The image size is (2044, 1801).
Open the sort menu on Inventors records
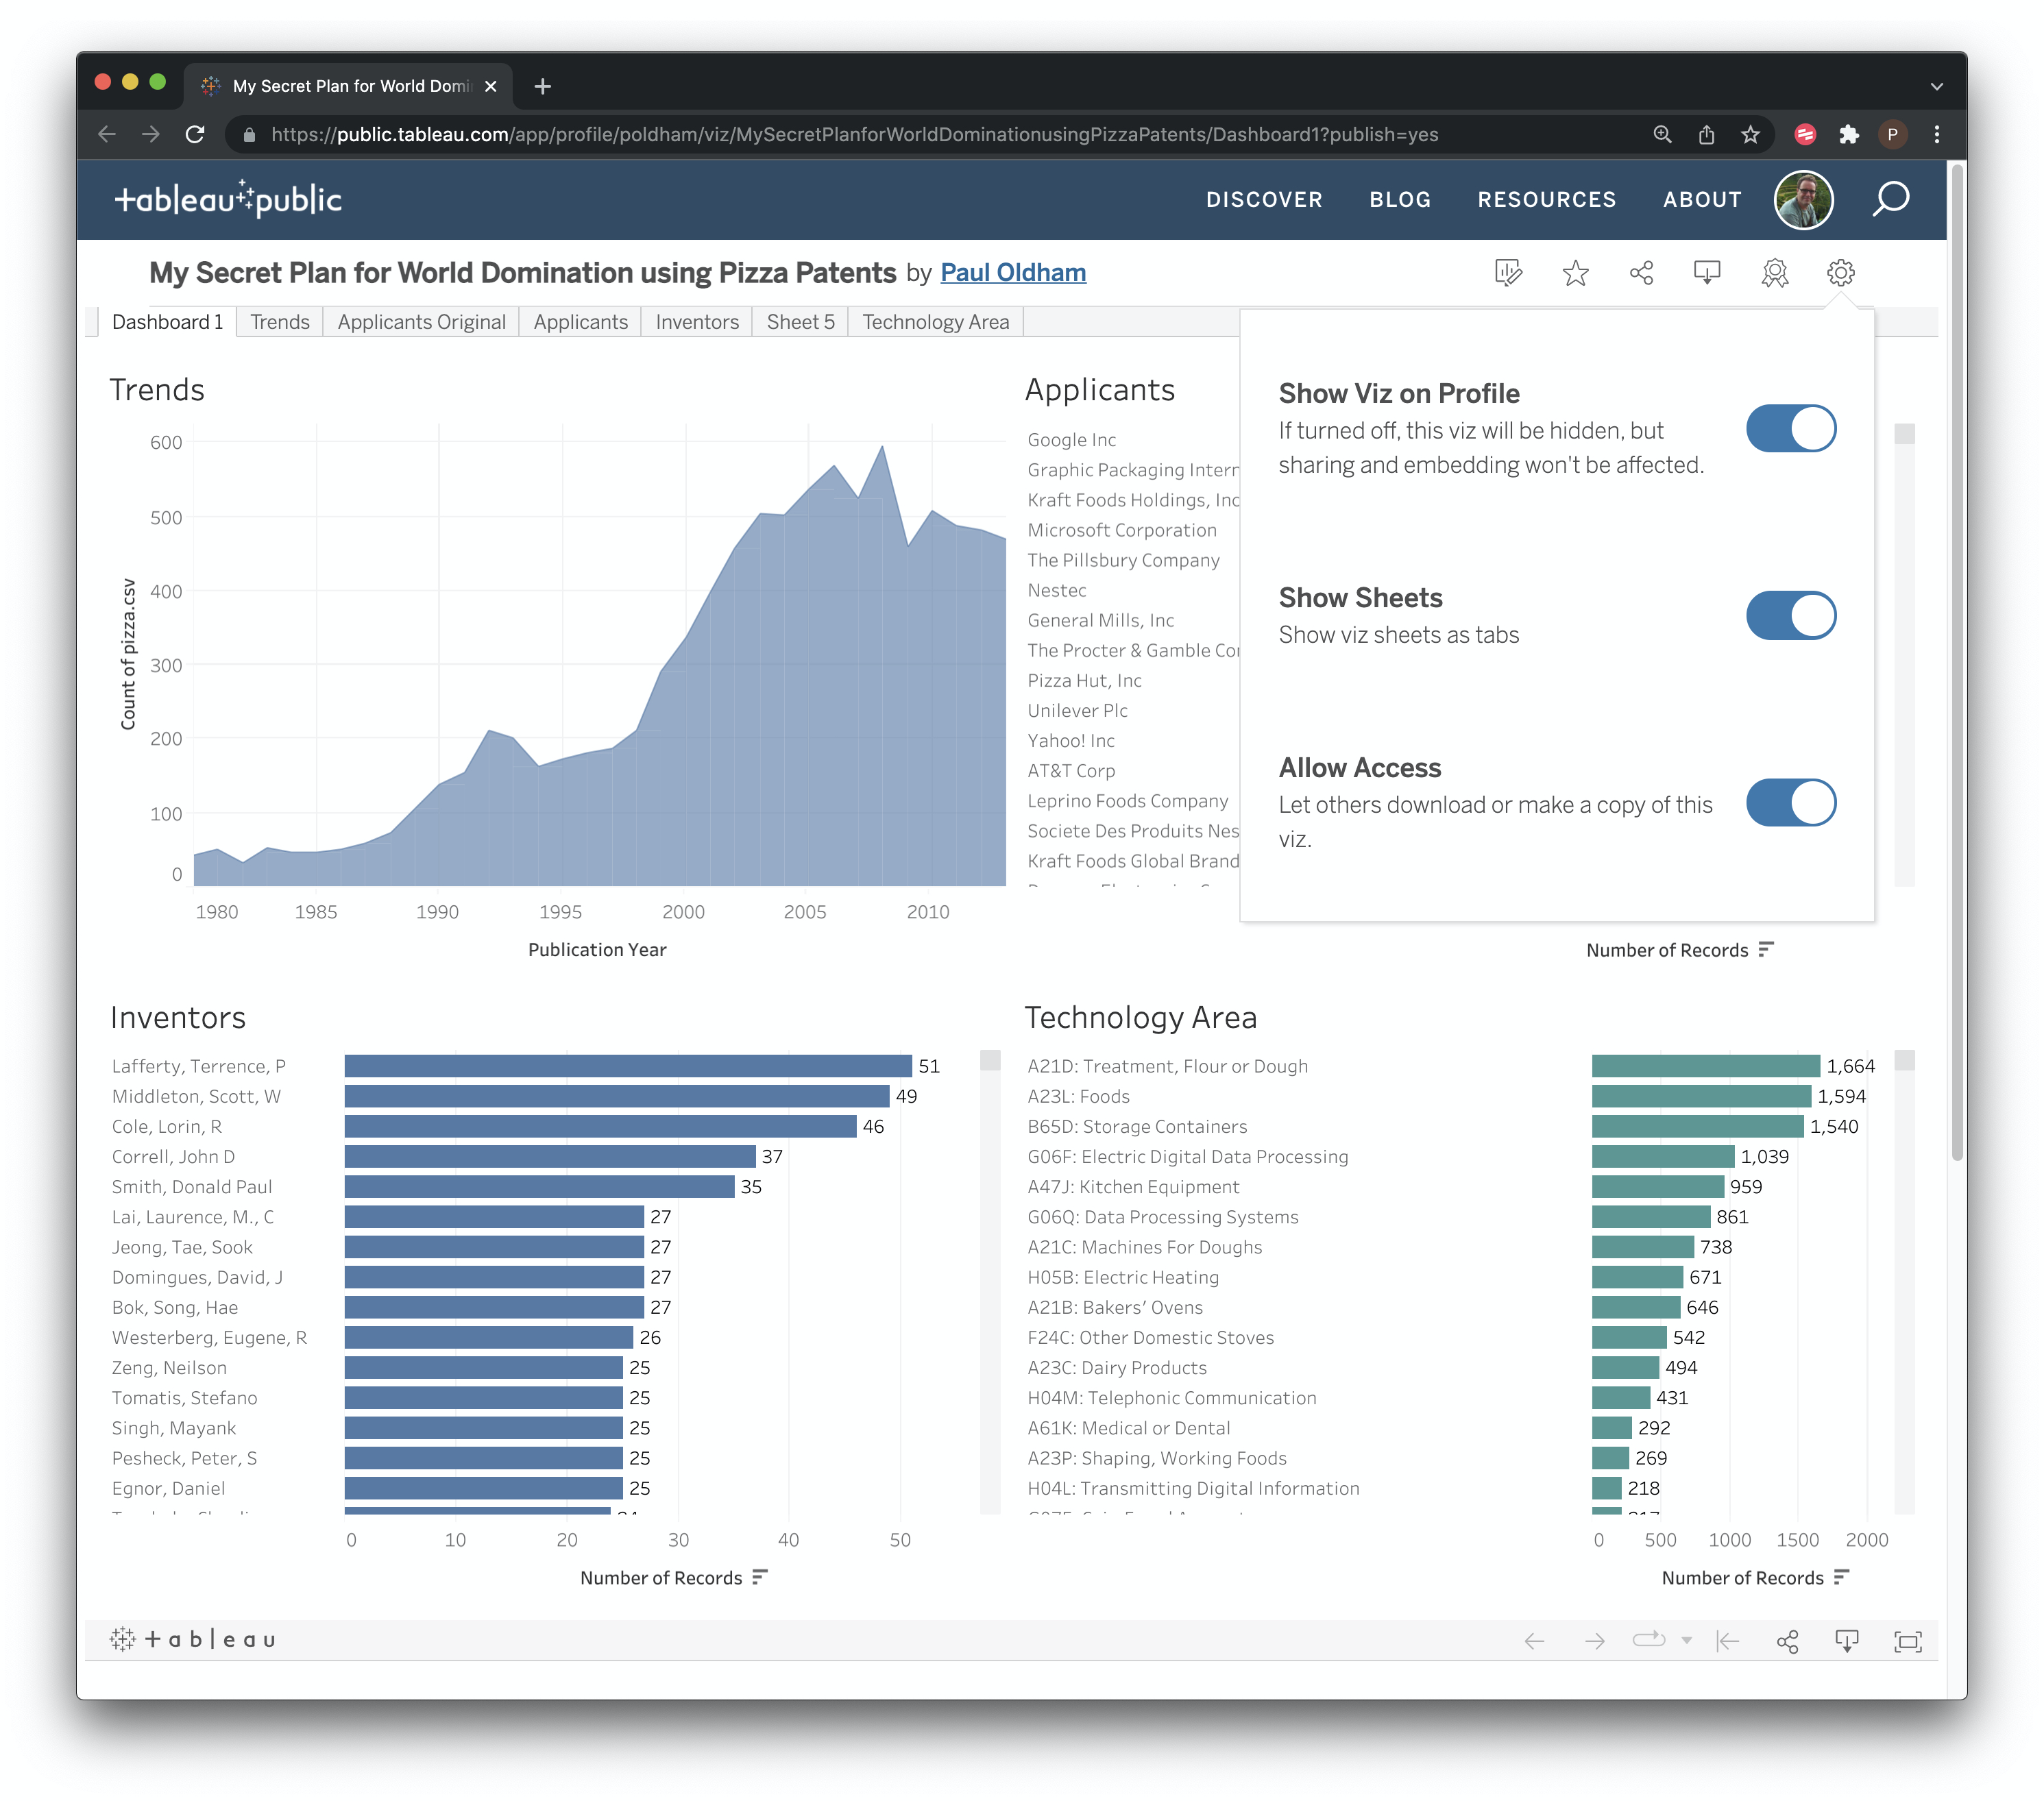point(760,1578)
